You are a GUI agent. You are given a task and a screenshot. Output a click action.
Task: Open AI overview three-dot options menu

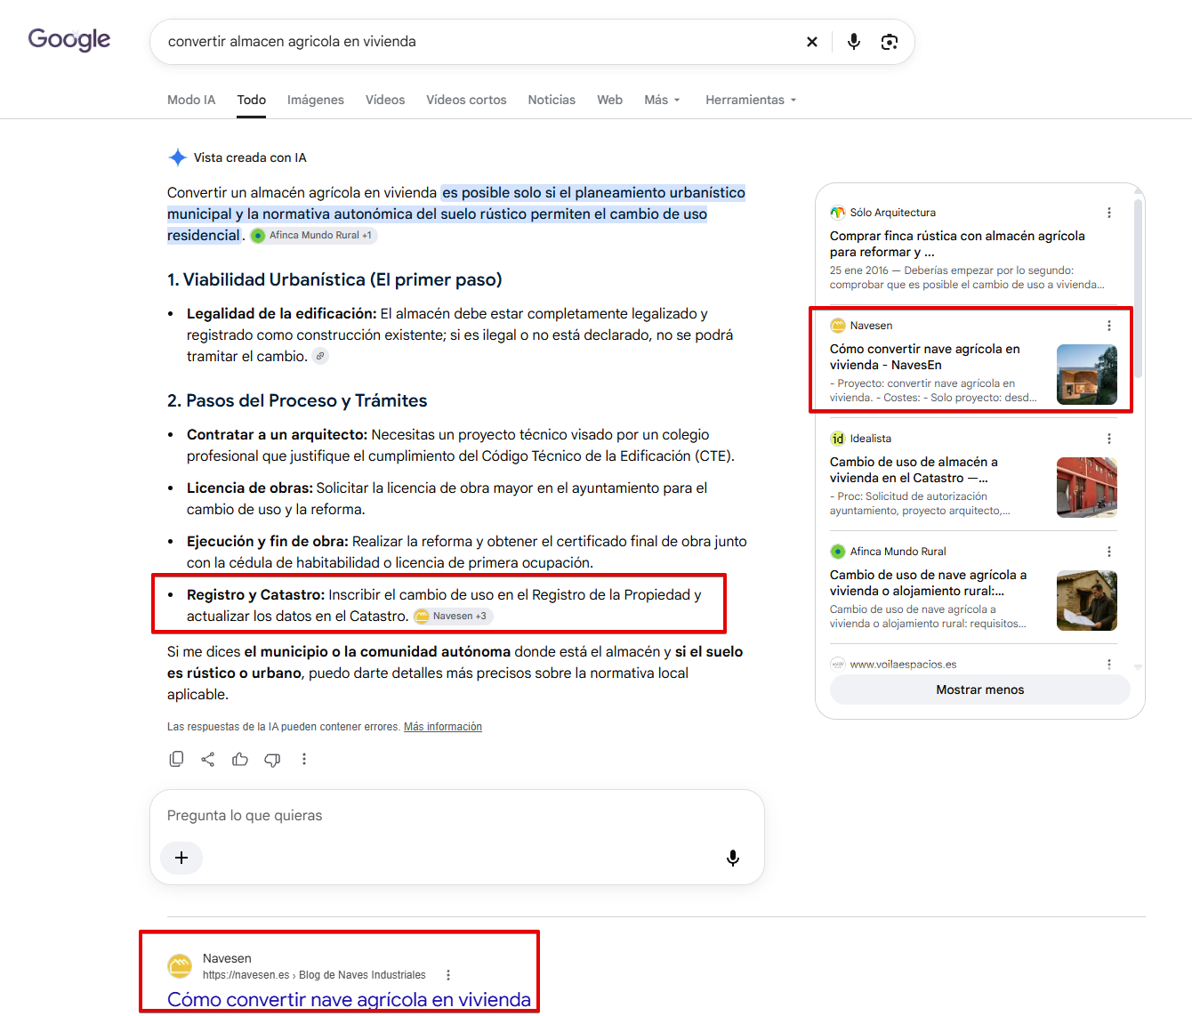tap(304, 759)
